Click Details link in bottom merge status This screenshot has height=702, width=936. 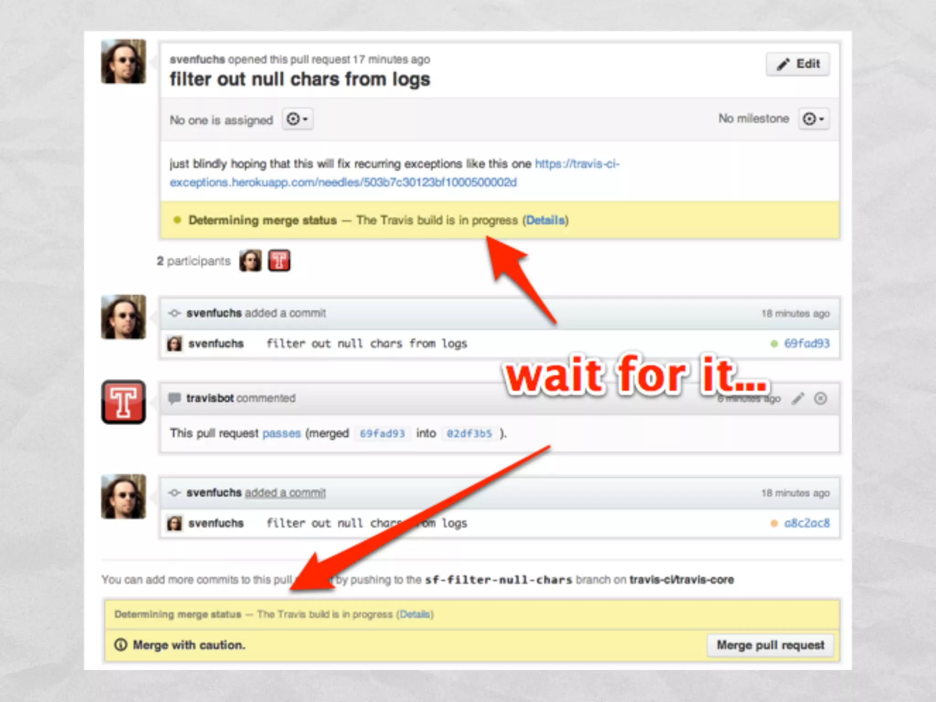click(415, 614)
